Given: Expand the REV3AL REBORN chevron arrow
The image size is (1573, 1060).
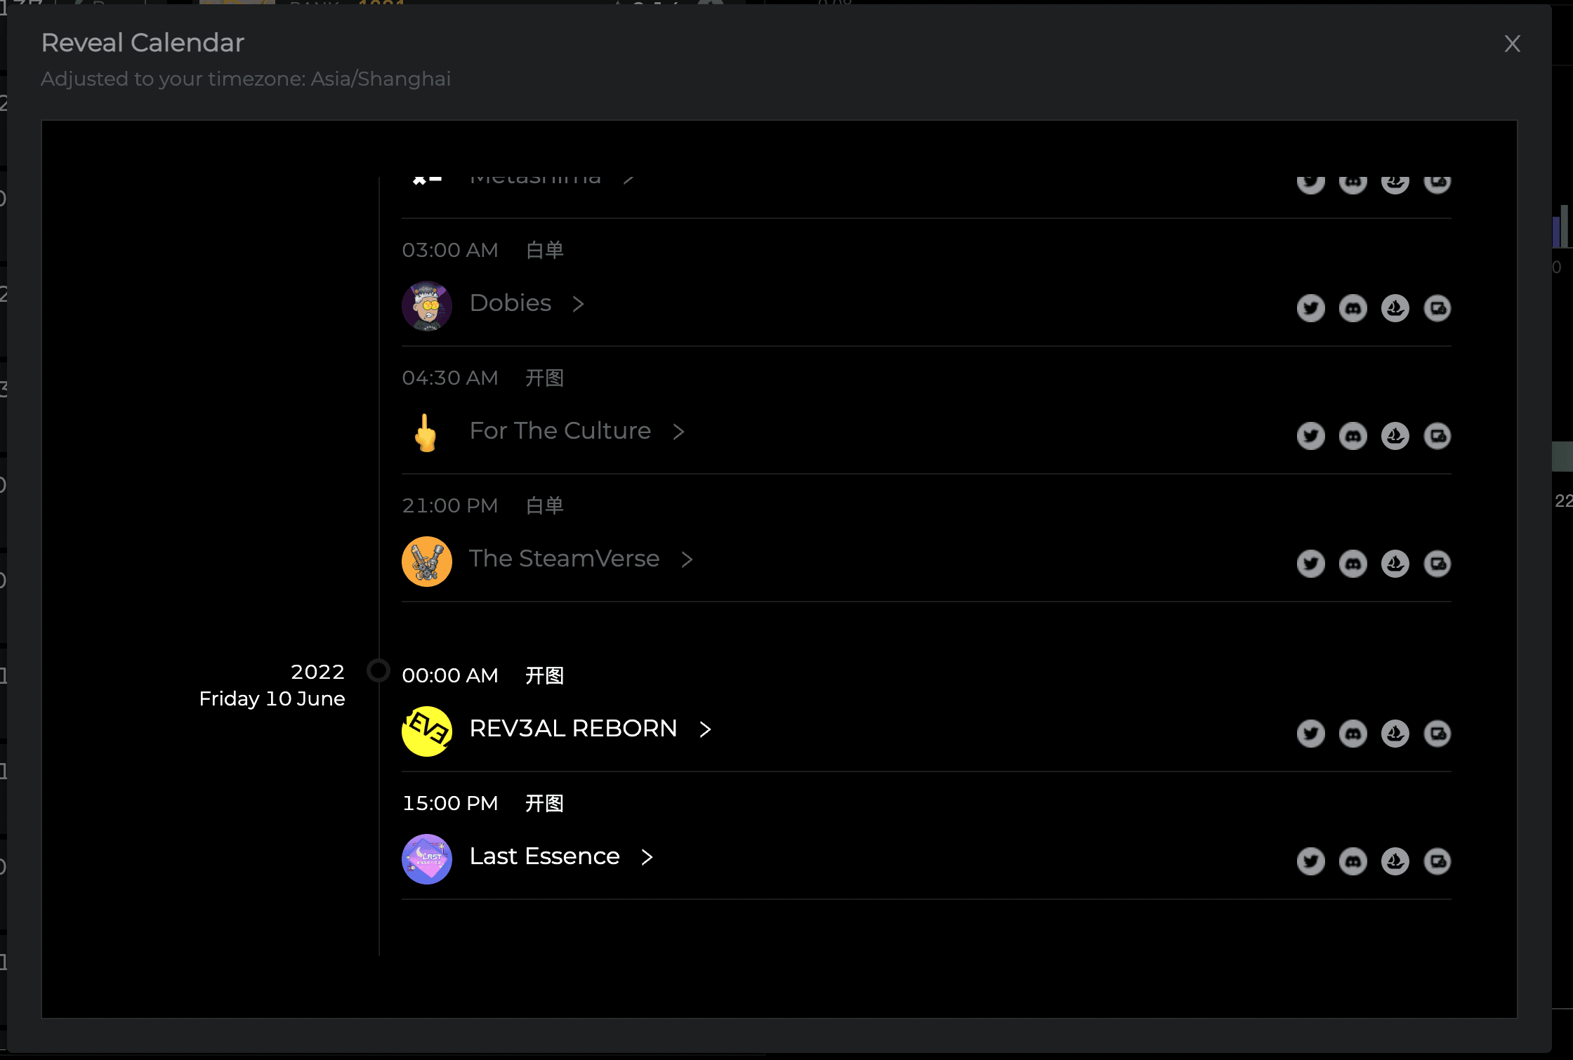Looking at the screenshot, I should [705, 729].
